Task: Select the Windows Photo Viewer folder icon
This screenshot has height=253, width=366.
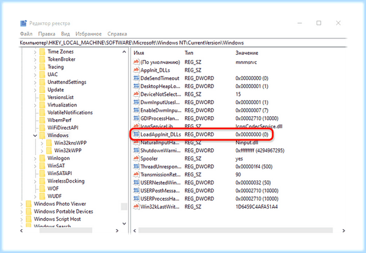Action: (x=29, y=204)
